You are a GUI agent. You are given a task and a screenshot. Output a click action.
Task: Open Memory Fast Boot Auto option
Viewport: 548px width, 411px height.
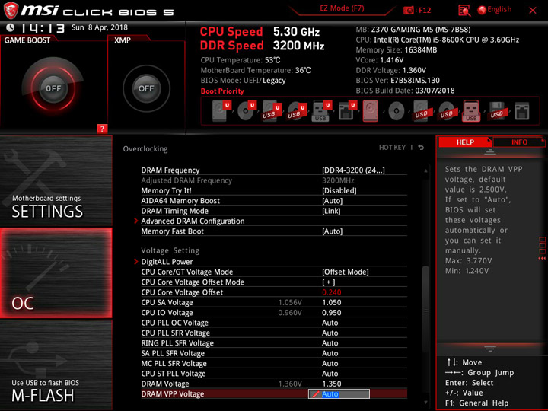pyautogui.click(x=332, y=231)
